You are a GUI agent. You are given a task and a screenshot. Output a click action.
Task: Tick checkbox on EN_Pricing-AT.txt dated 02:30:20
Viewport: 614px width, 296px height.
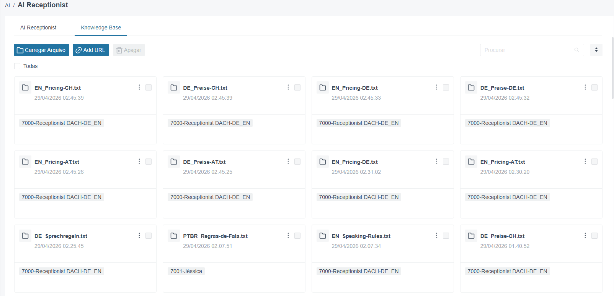tap(594, 162)
